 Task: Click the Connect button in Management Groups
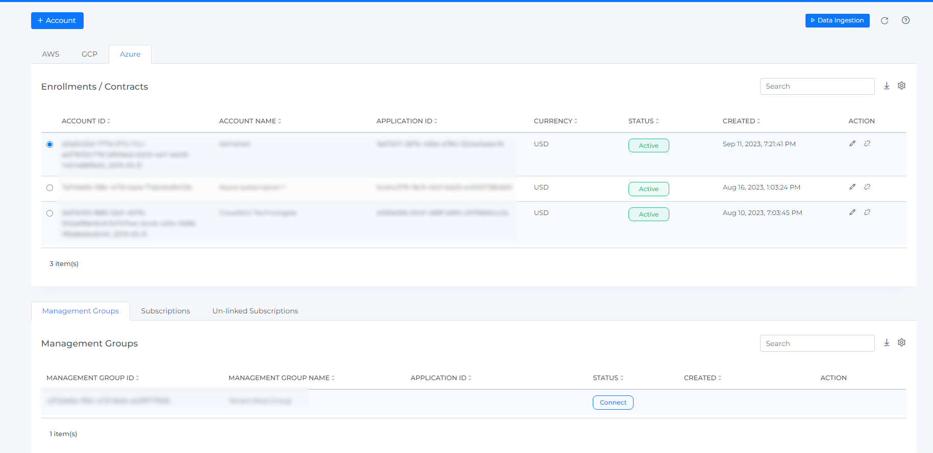click(613, 403)
